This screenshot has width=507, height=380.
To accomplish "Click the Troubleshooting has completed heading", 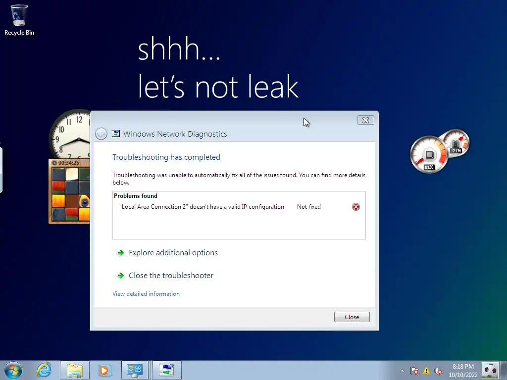I will pos(166,157).
